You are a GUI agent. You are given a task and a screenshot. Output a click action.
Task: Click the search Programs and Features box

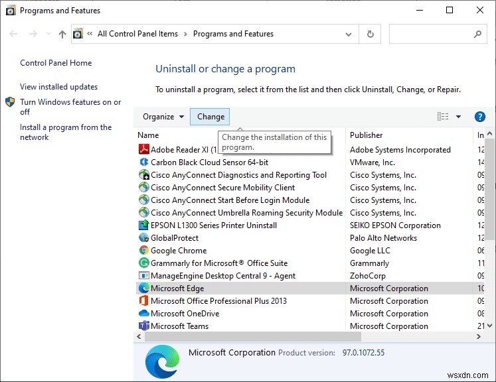(x=438, y=34)
